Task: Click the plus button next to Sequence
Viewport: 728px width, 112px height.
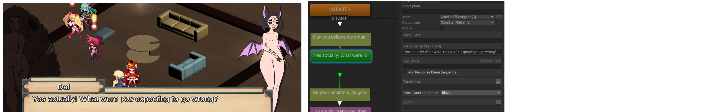Action: [498, 61]
